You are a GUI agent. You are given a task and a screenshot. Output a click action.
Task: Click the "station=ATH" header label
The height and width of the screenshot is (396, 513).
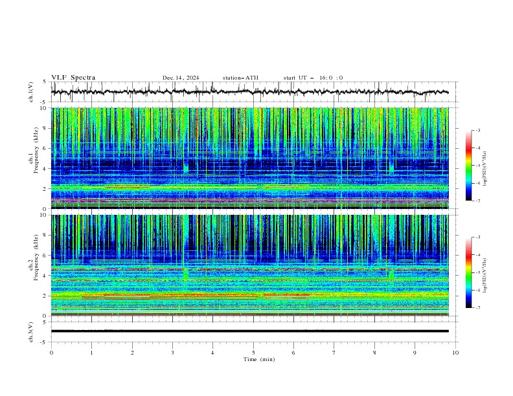pos(240,78)
